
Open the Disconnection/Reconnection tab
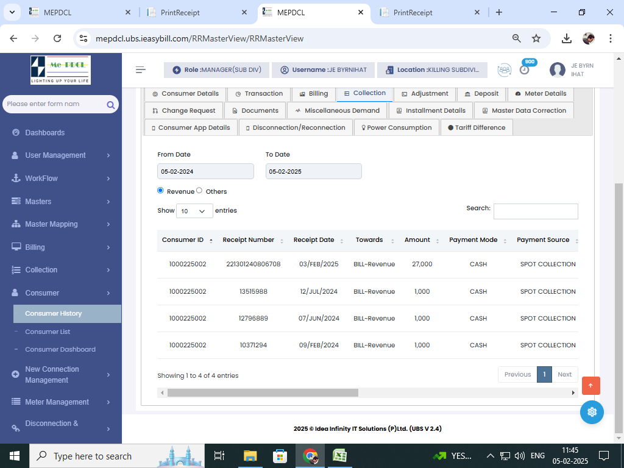[x=296, y=128]
